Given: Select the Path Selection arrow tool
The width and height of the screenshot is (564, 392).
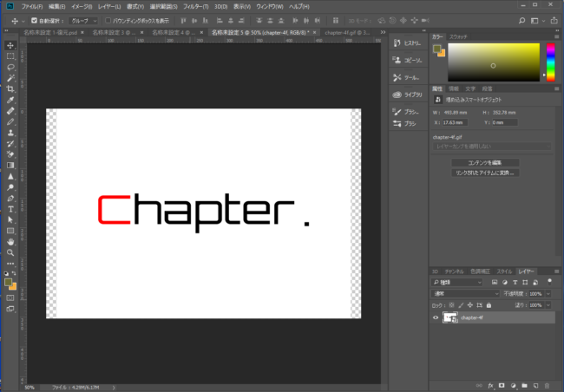Looking at the screenshot, I should pos(10,219).
